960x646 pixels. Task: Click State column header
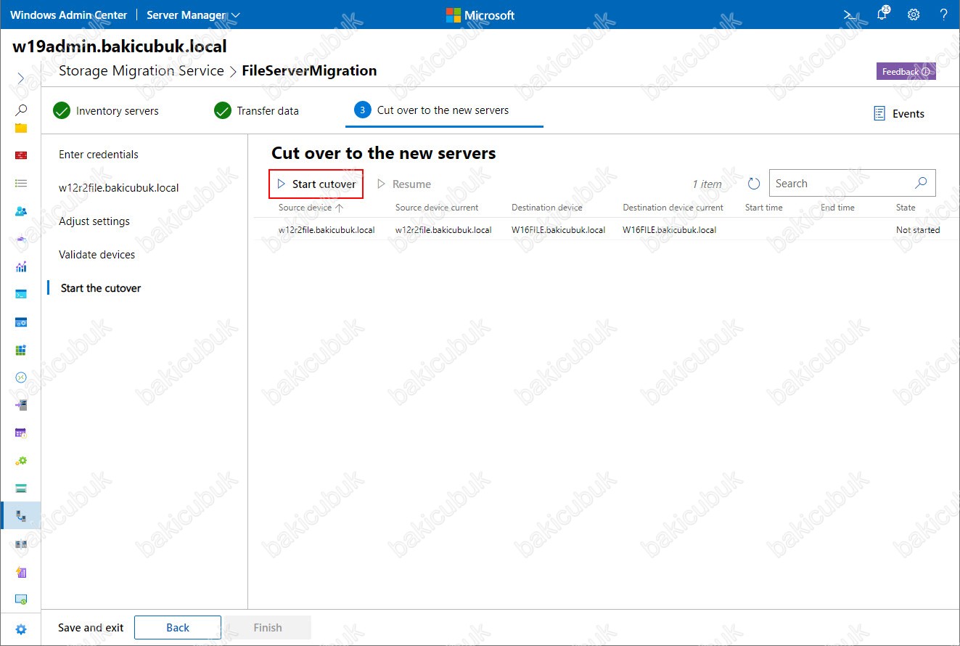tap(906, 208)
